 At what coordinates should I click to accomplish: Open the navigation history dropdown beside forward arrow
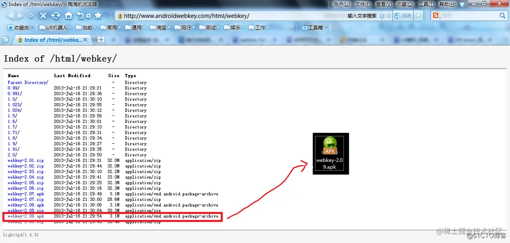point(31,16)
